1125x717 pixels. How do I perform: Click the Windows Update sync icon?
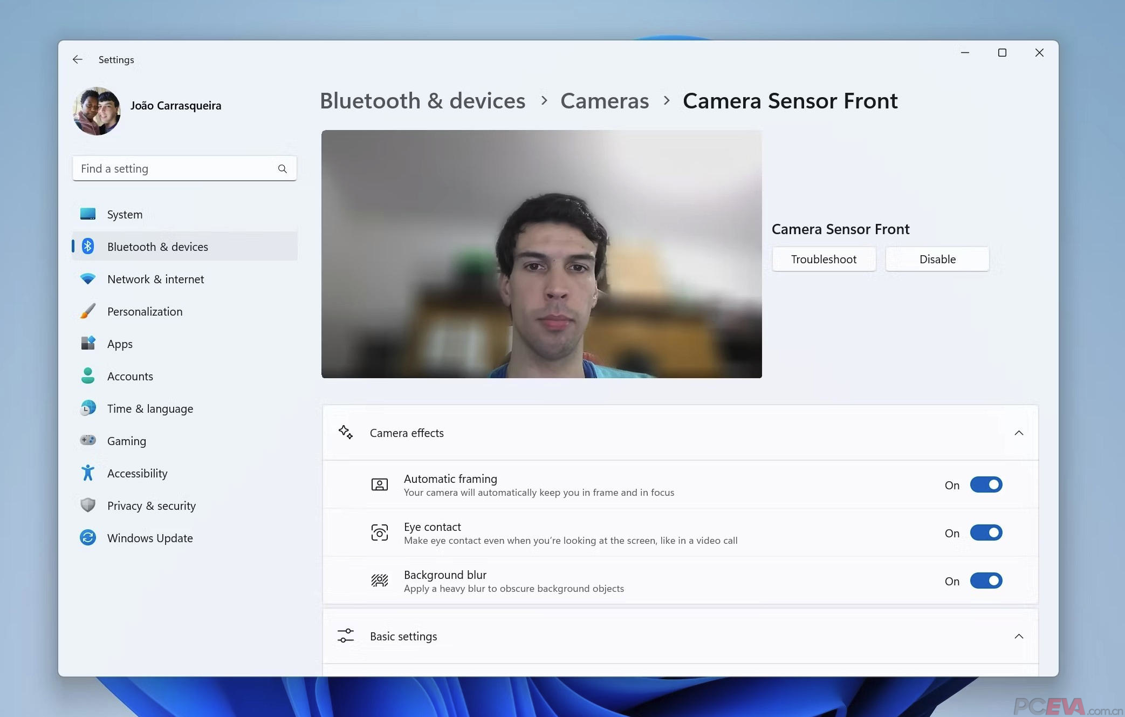click(88, 537)
